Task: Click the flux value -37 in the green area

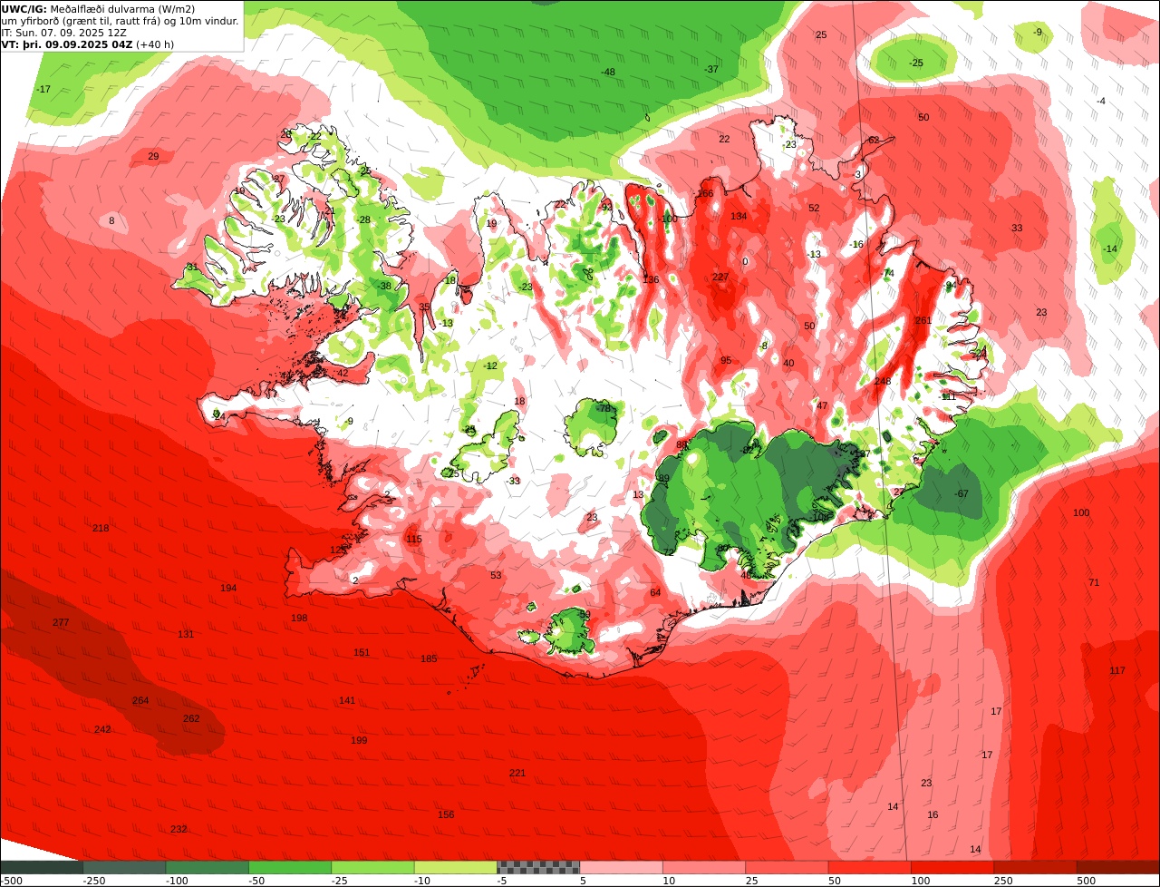Action: pos(712,70)
